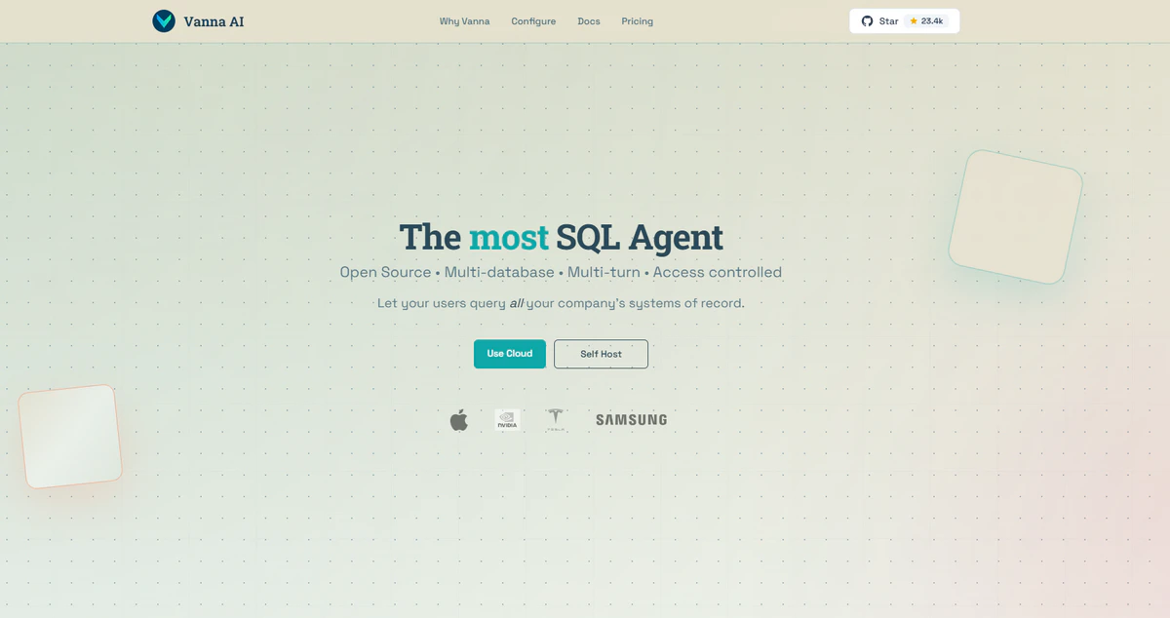Viewport: 1170px width, 618px height.
Task: Click the italic "all" word in tagline
Action: coord(516,303)
